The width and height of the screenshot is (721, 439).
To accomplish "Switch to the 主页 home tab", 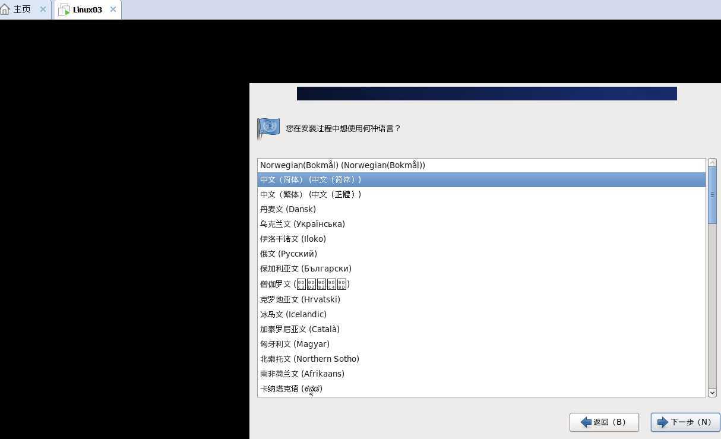I will tap(25, 10).
